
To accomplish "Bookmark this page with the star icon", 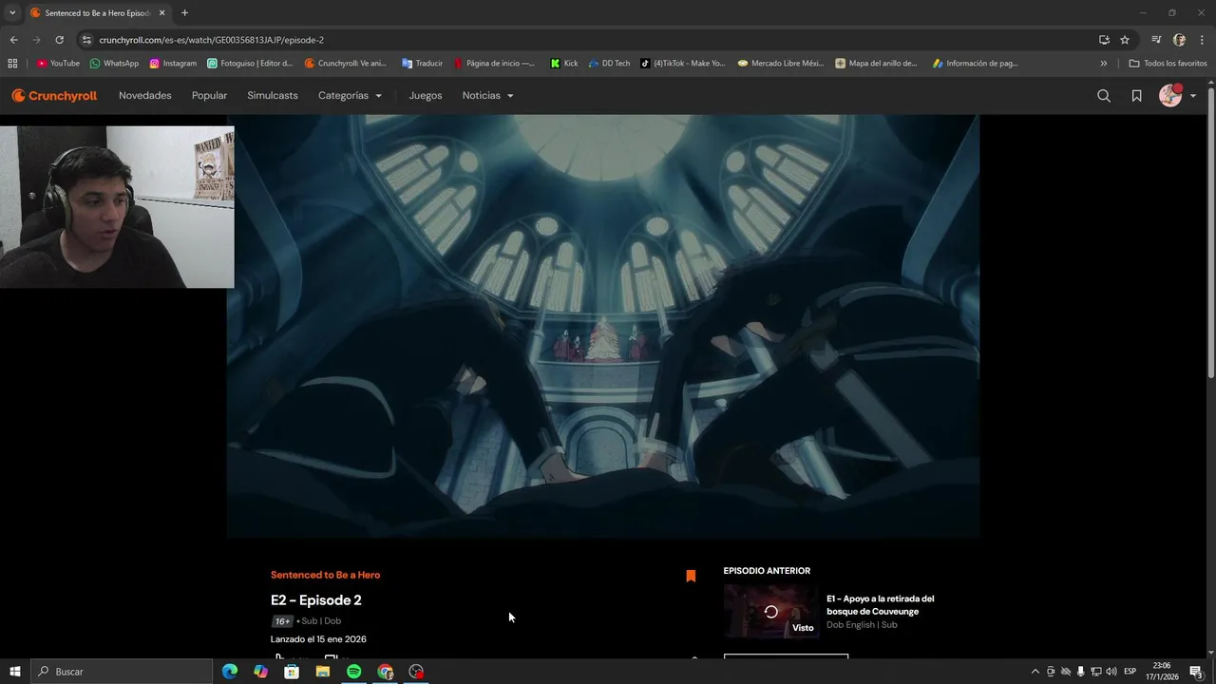I will click(x=1125, y=40).
